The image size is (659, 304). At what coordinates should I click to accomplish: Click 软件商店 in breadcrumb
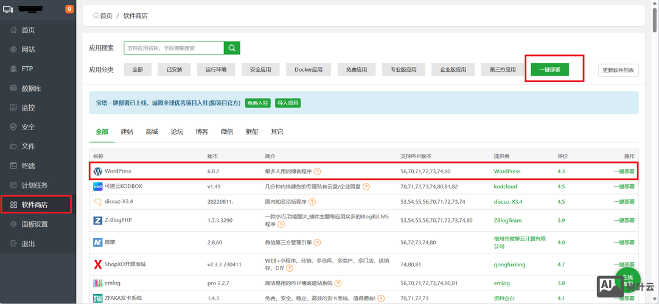point(135,16)
